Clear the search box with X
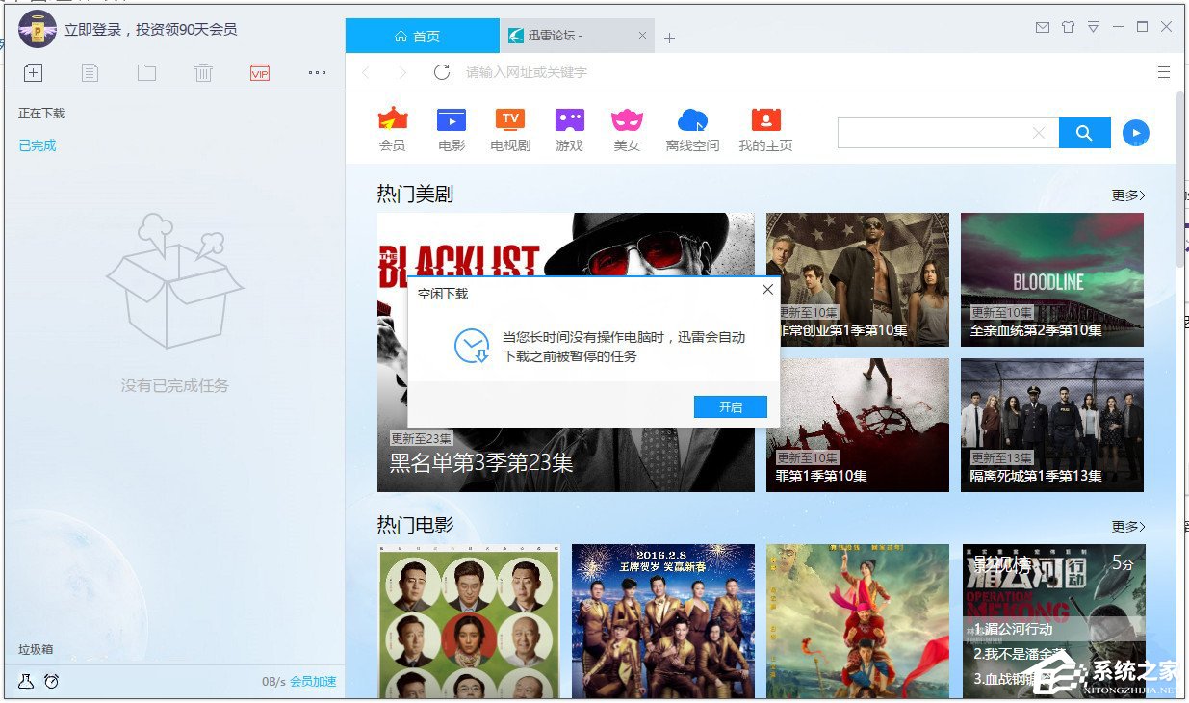Screen dimensions: 1189x703 (1039, 133)
